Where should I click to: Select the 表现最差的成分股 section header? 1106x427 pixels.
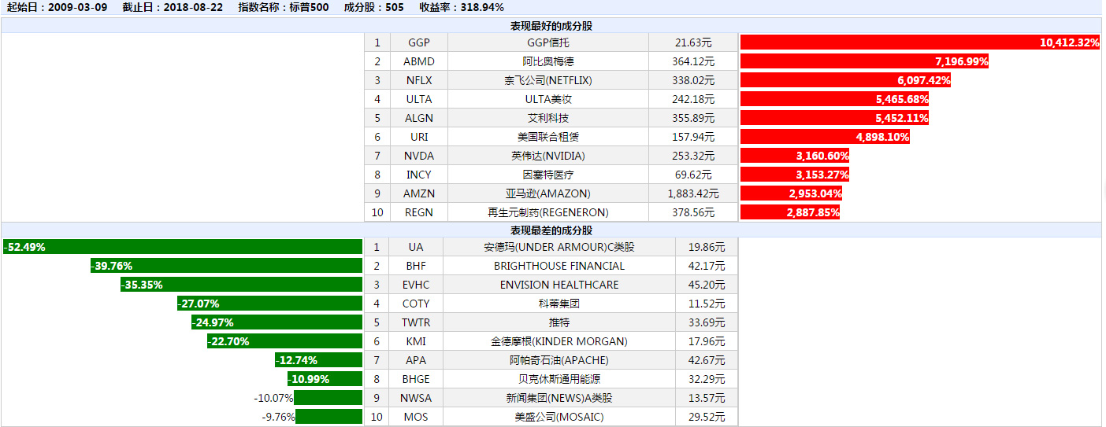(x=551, y=230)
